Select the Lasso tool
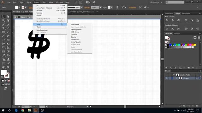Screen dimensions: 202x113 [x=8, y=20]
